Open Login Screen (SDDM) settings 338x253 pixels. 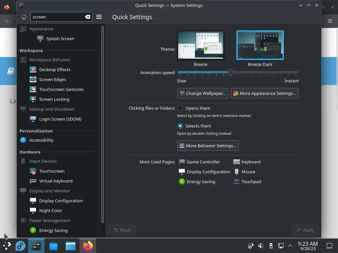tap(57, 119)
